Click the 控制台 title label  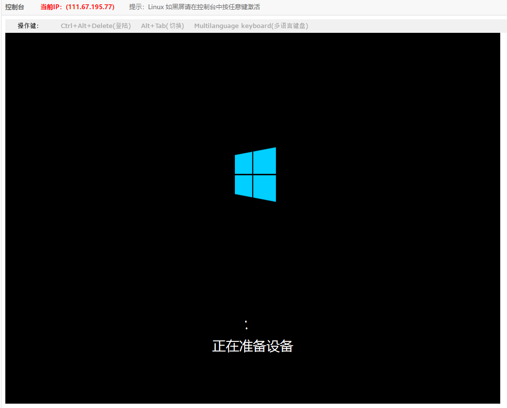[x=14, y=7]
